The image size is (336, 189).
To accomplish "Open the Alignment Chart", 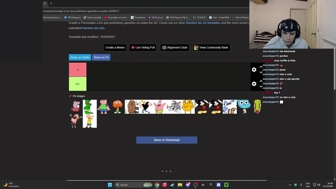I will [x=175, y=48].
